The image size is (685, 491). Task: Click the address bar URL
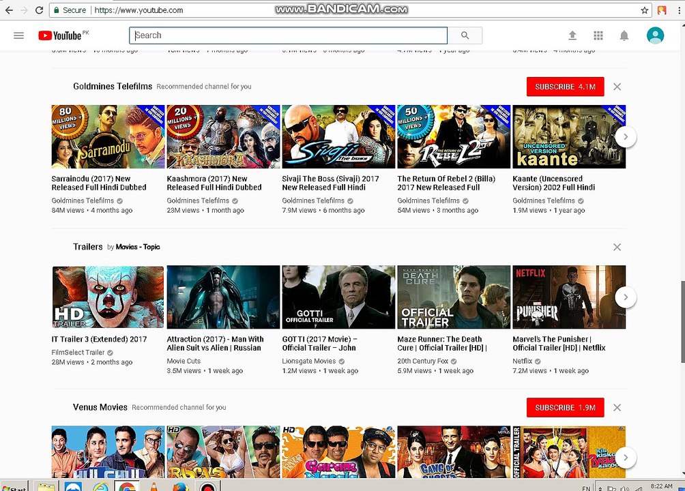(139, 10)
